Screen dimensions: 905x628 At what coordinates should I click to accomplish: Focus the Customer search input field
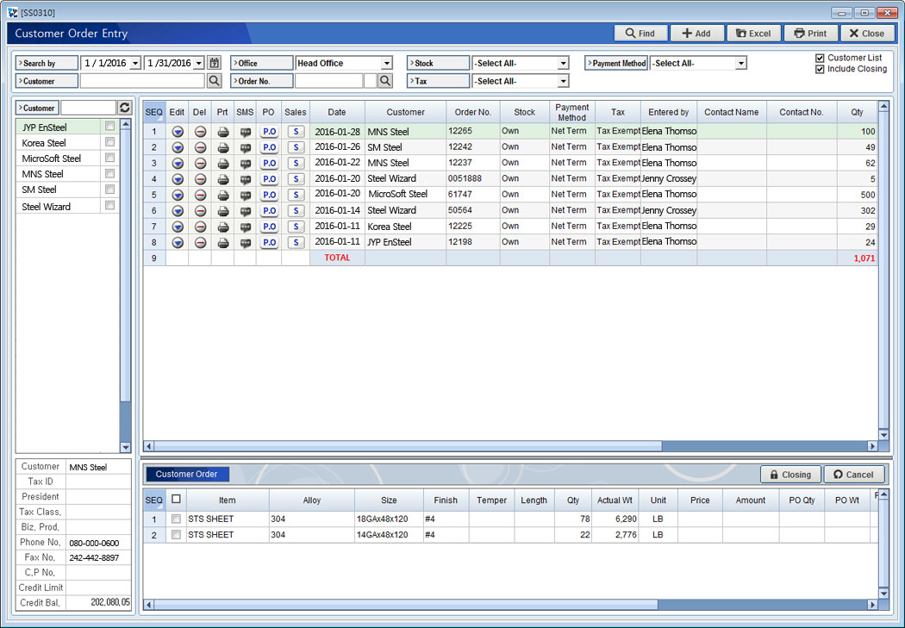pos(142,81)
